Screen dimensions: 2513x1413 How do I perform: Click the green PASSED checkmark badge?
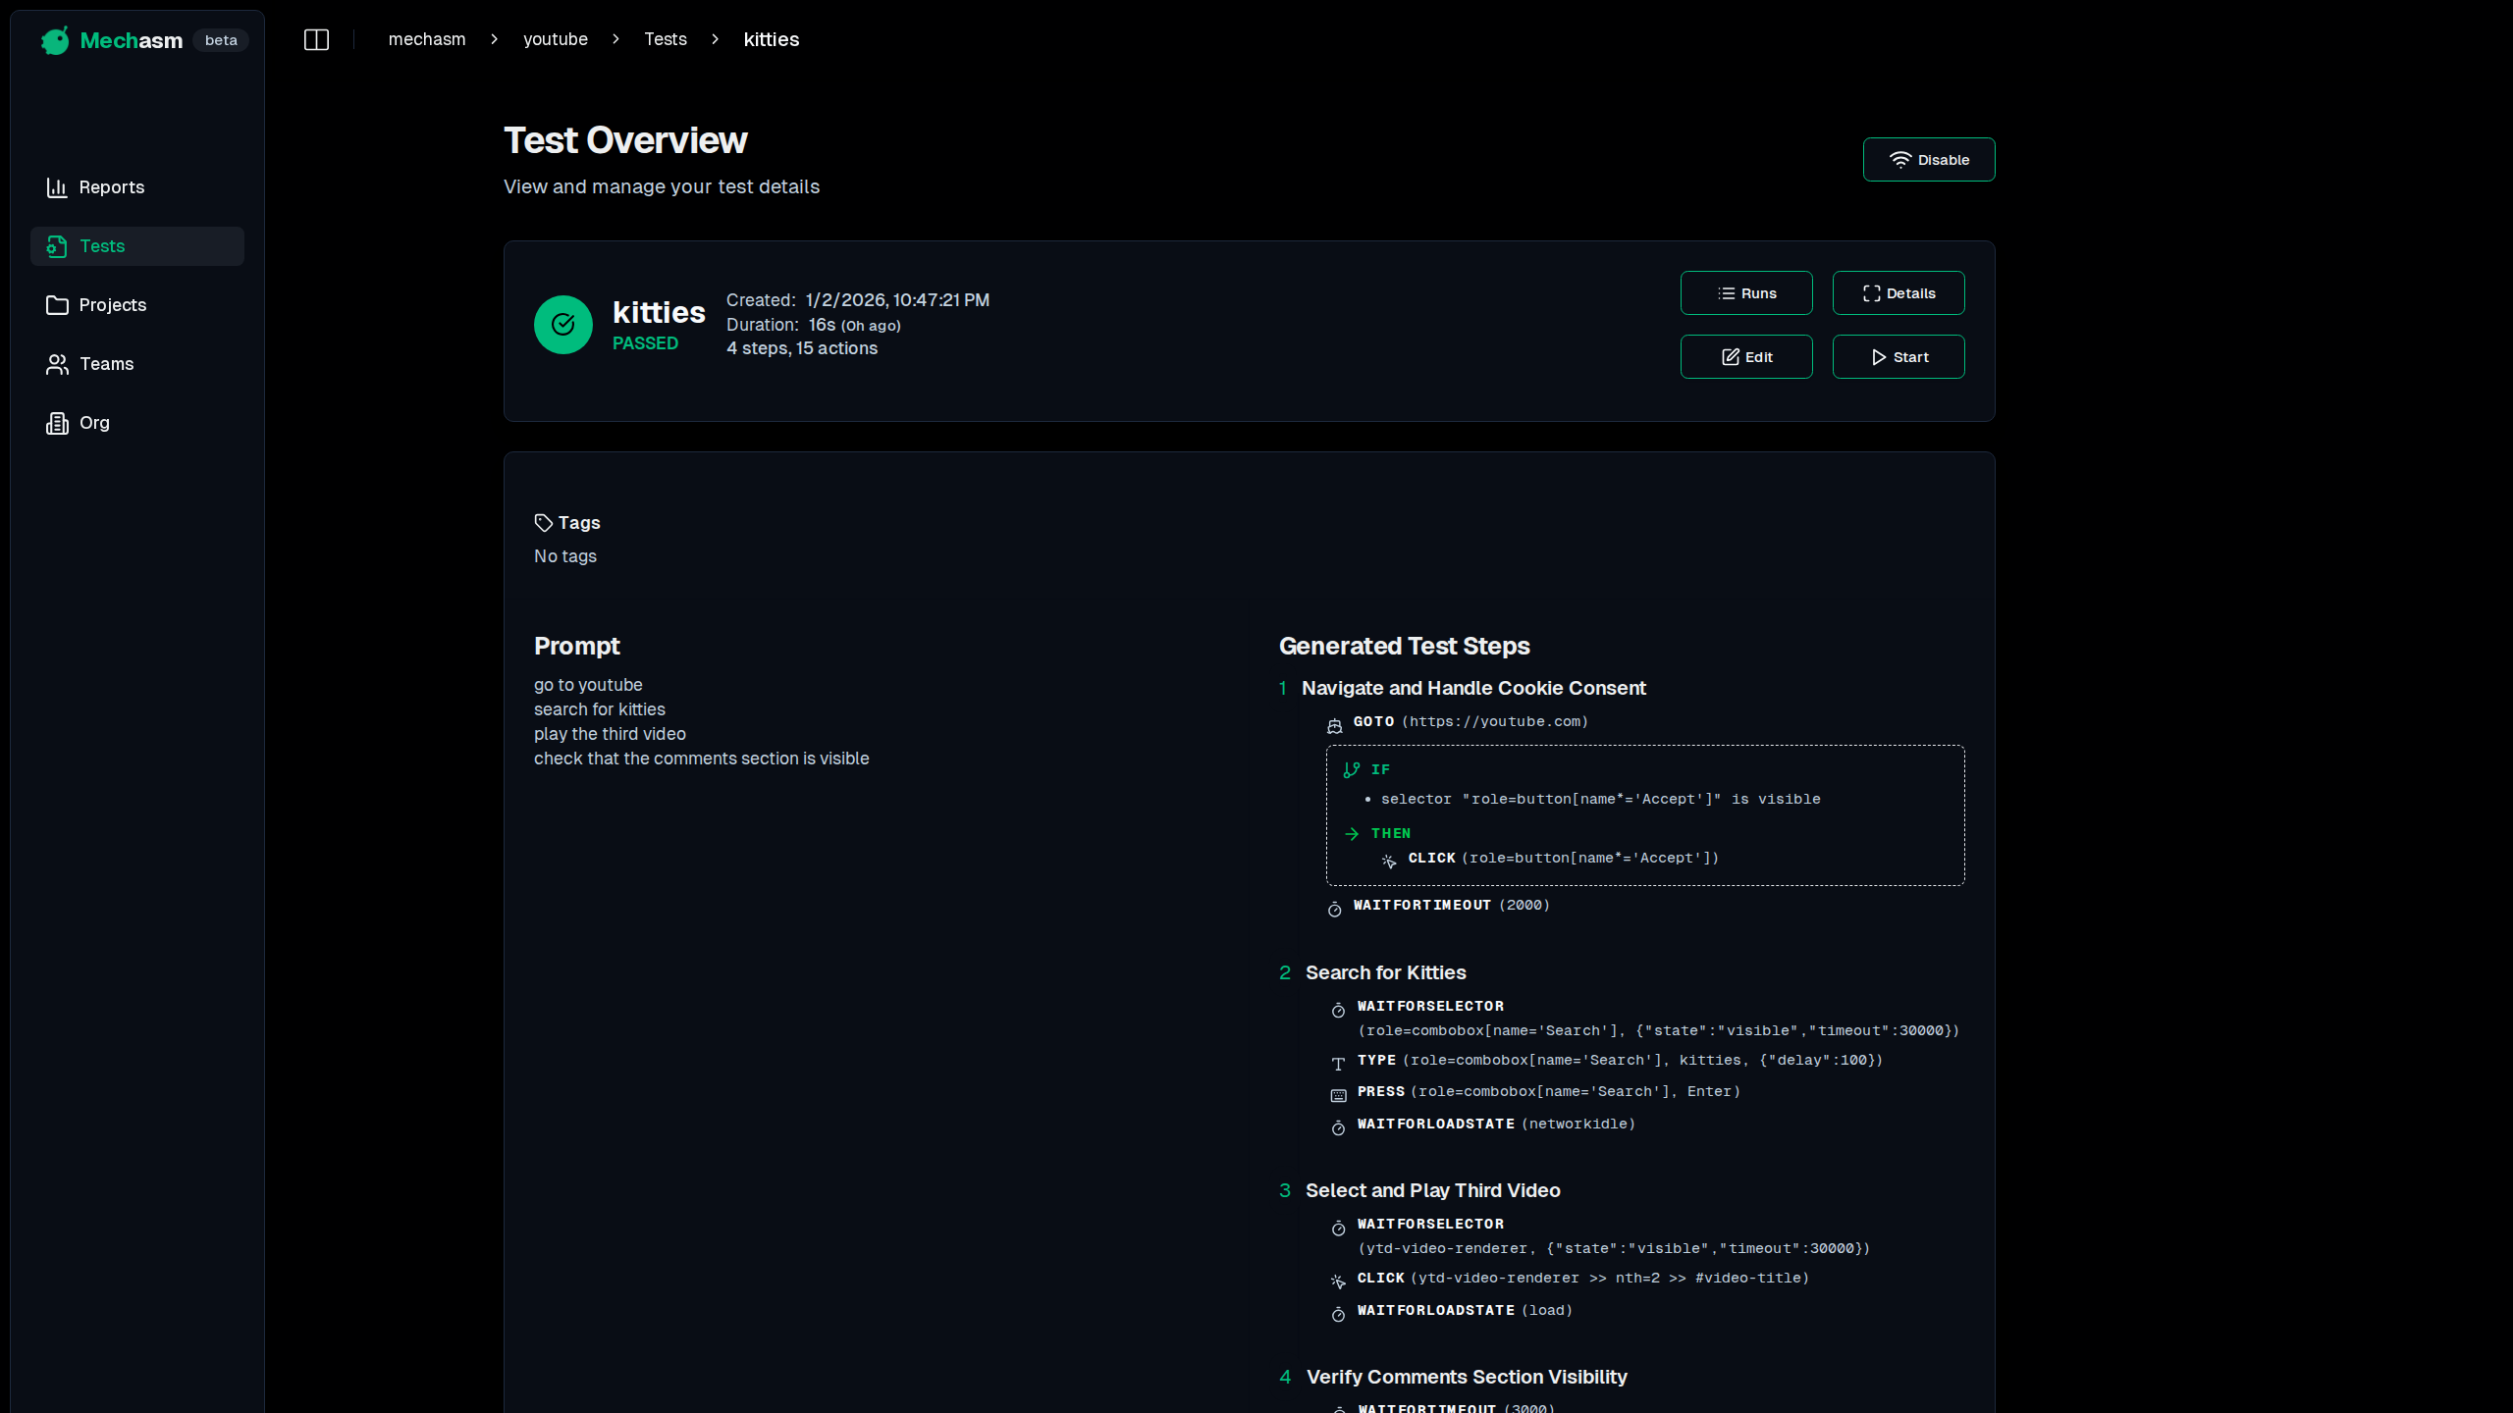tap(562, 324)
